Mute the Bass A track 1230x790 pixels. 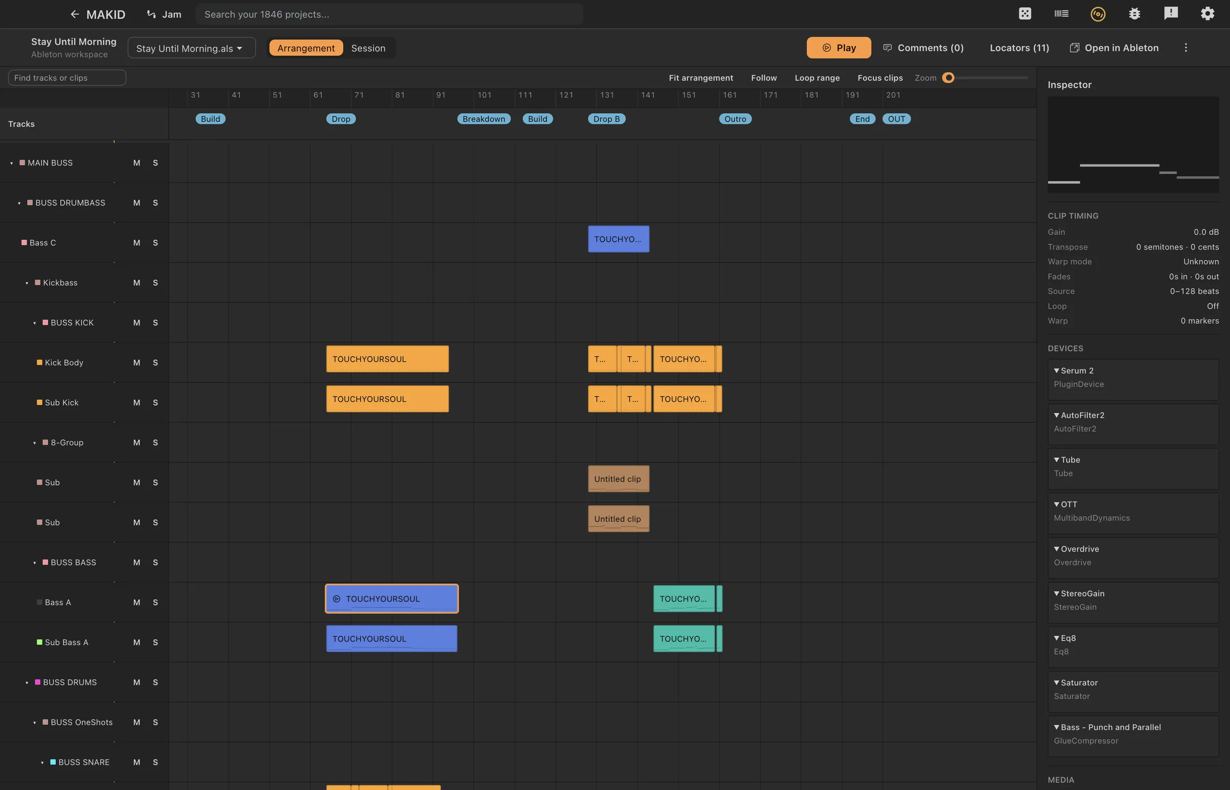136,602
